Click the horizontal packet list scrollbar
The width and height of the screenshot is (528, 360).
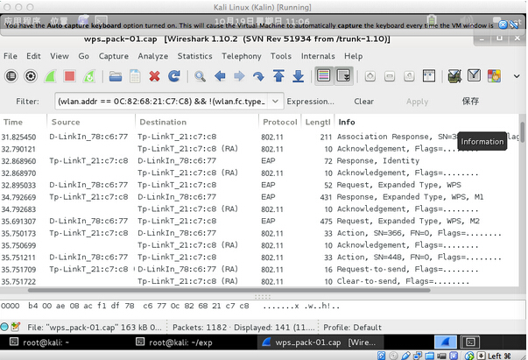229,290
